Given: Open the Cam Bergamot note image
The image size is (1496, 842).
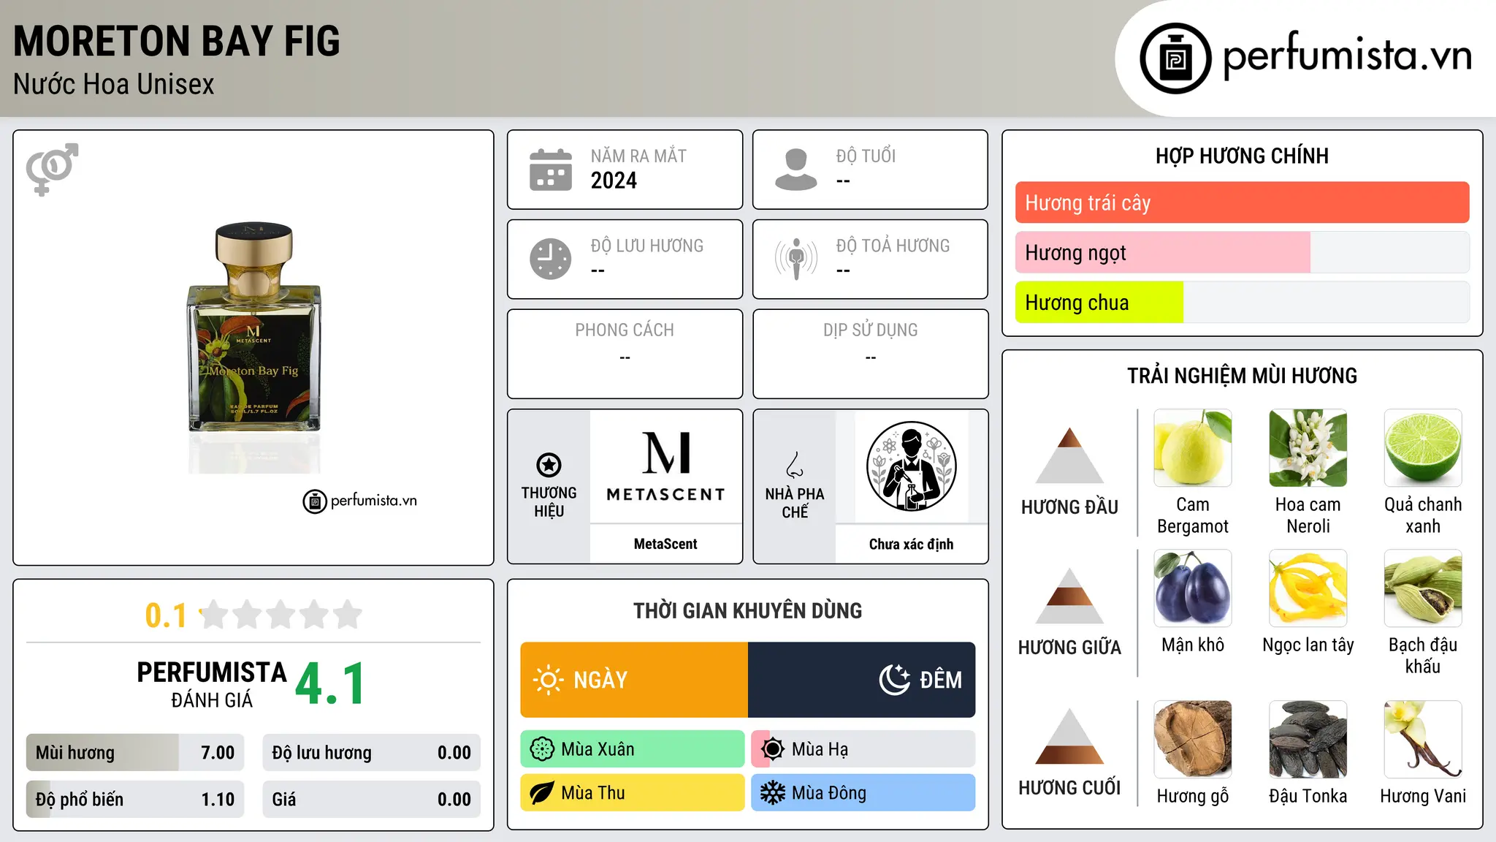Looking at the screenshot, I should (1192, 448).
